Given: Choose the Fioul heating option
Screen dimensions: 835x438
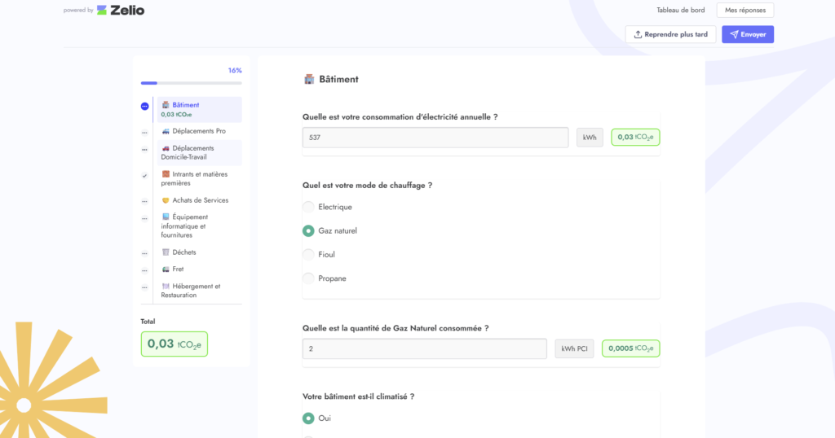Looking at the screenshot, I should pyautogui.click(x=308, y=255).
